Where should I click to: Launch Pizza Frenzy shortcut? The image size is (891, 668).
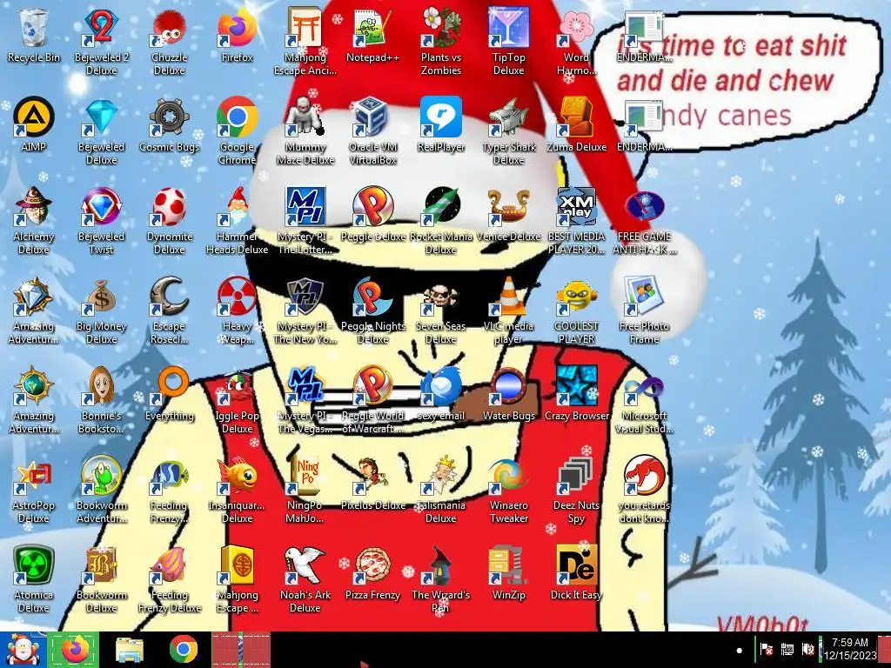[x=372, y=574]
